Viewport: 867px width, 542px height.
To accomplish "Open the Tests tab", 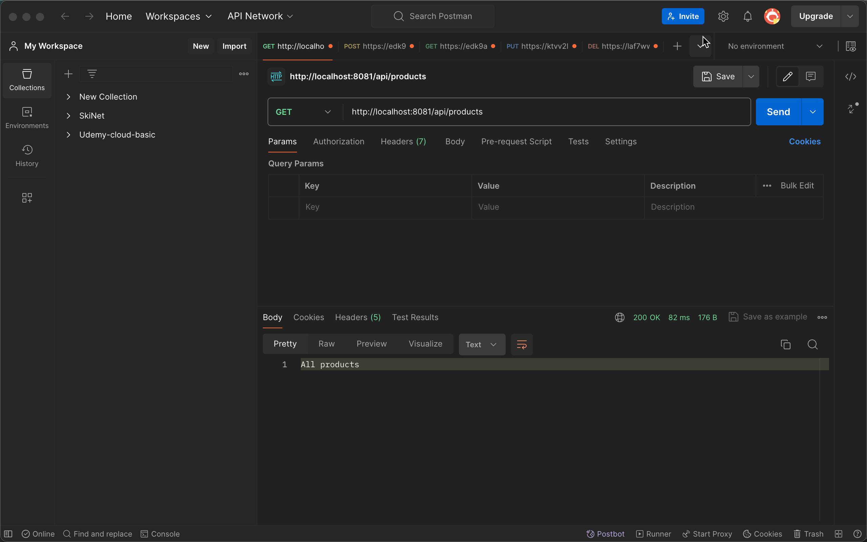I will [578, 142].
